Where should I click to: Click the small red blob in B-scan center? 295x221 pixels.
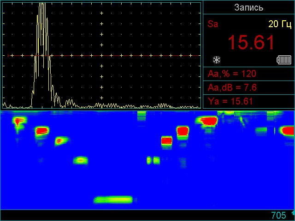coord(166,140)
